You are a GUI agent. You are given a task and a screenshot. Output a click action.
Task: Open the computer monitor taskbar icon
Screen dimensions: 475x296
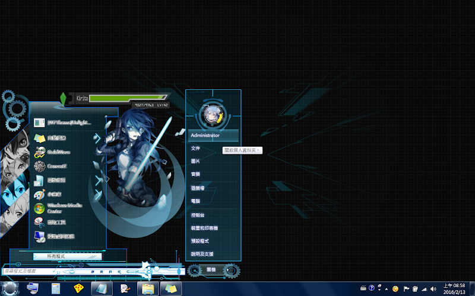tap(33, 288)
